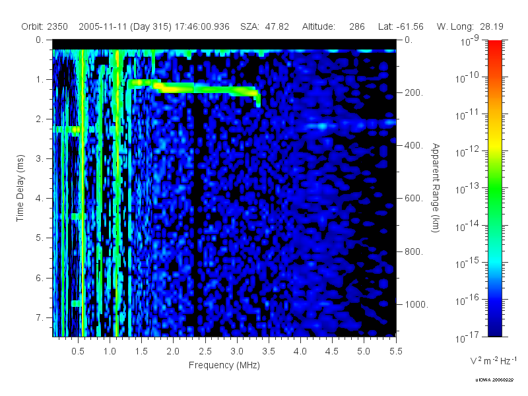Viewport: 528px width, 396px height.
Task: Click the Apparent Range (km) axis label
Action: click(436, 188)
